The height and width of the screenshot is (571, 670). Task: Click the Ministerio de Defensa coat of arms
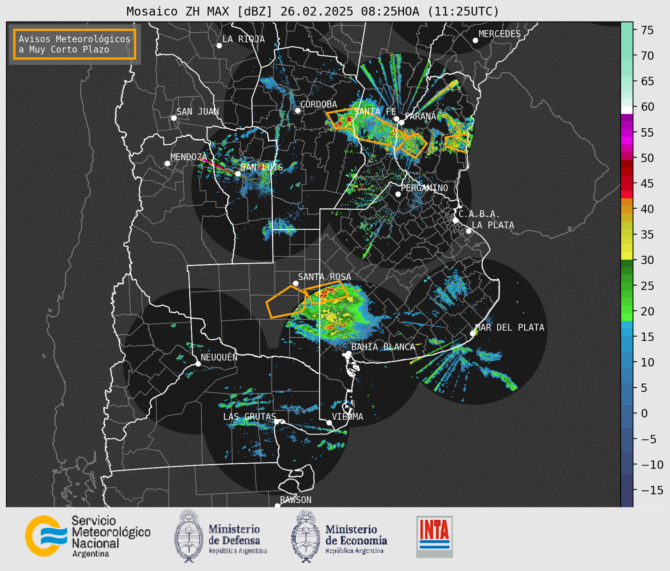pyautogui.click(x=189, y=536)
